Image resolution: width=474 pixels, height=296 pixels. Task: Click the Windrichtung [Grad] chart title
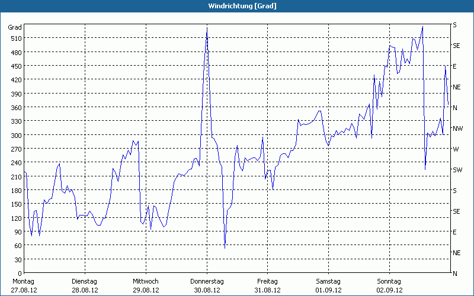coord(242,6)
